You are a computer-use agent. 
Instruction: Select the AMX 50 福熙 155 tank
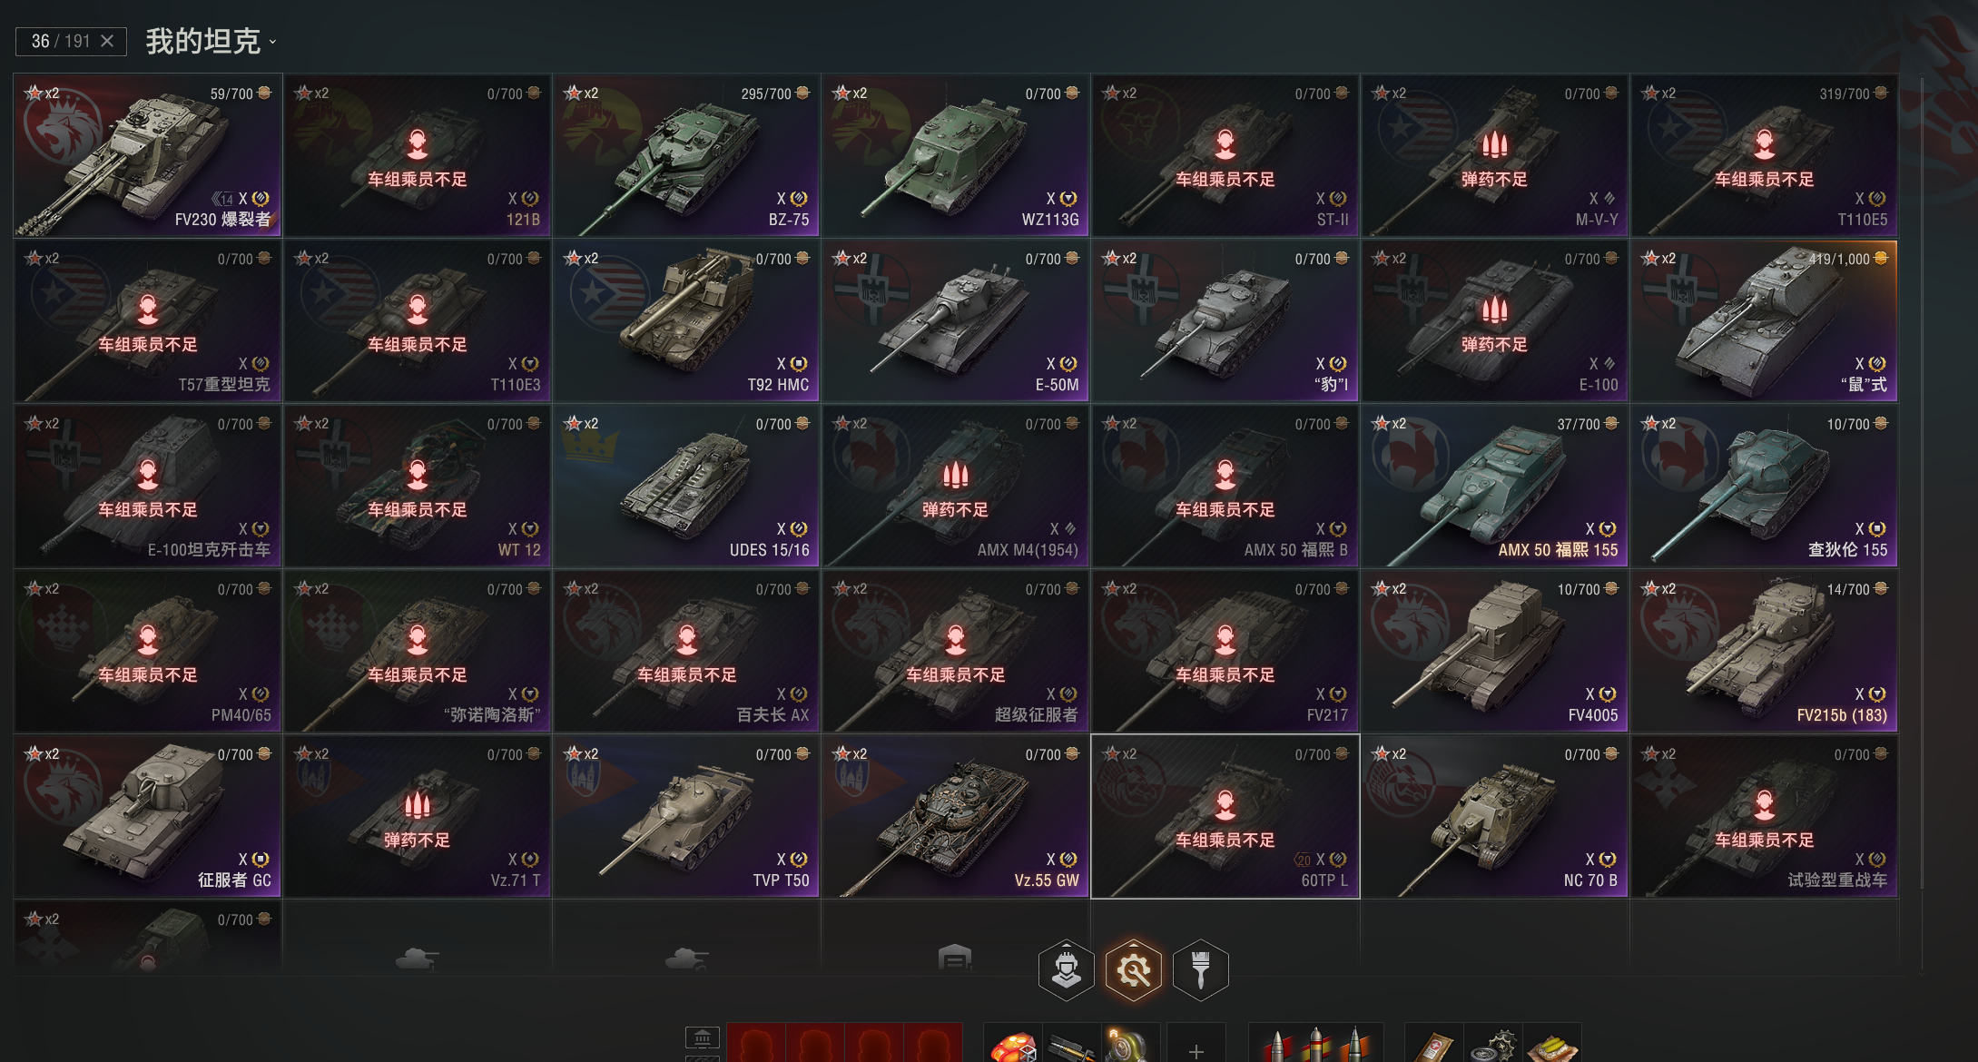pos(1494,486)
